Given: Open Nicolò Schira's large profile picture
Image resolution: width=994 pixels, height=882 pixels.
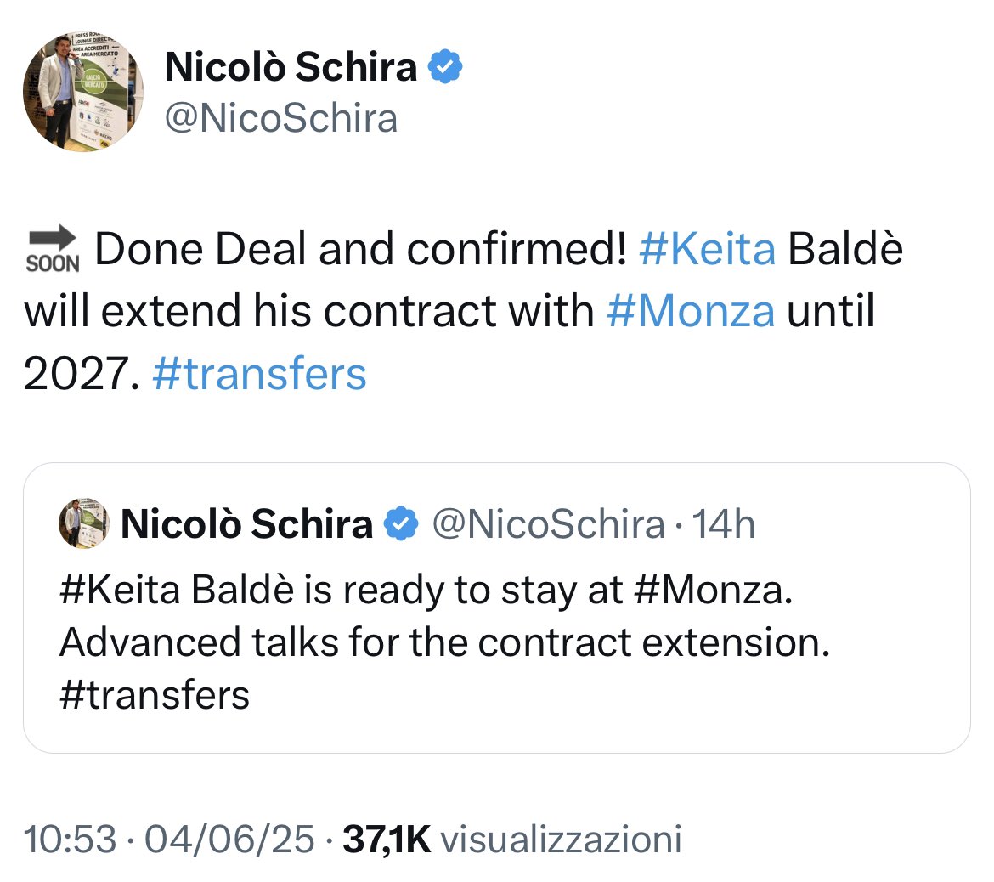Looking at the screenshot, I should click(83, 92).
